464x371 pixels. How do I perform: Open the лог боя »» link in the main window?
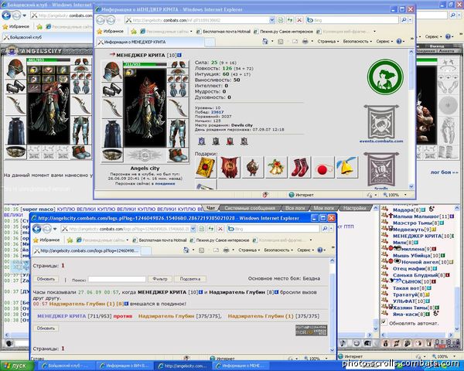point(444,172)
